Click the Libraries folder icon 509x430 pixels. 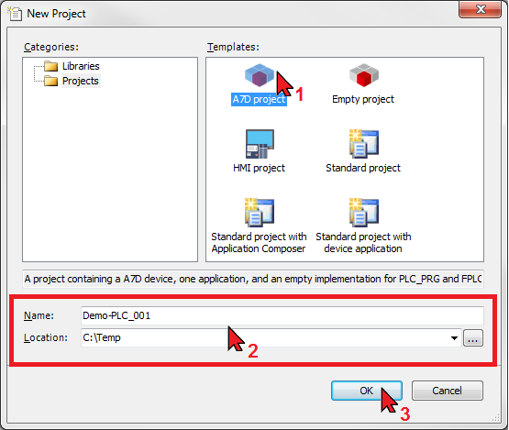click(x=51, y=66)
